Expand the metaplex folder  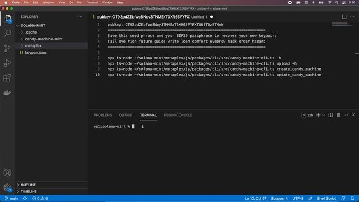[33, 45]
